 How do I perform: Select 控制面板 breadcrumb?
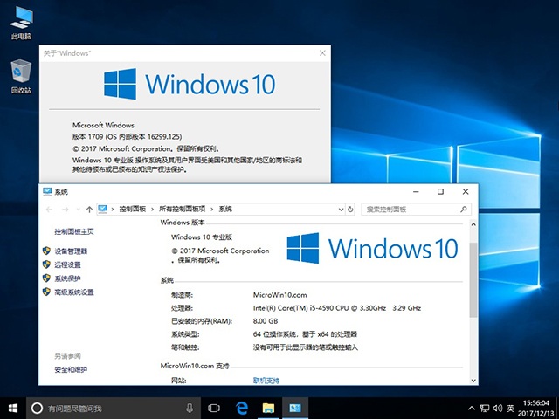(x=132, y=209)
